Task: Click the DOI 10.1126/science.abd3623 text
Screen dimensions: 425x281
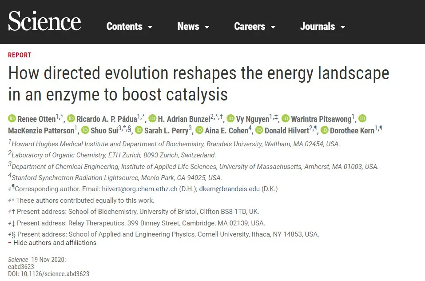Action: click(x=48, y=274)
